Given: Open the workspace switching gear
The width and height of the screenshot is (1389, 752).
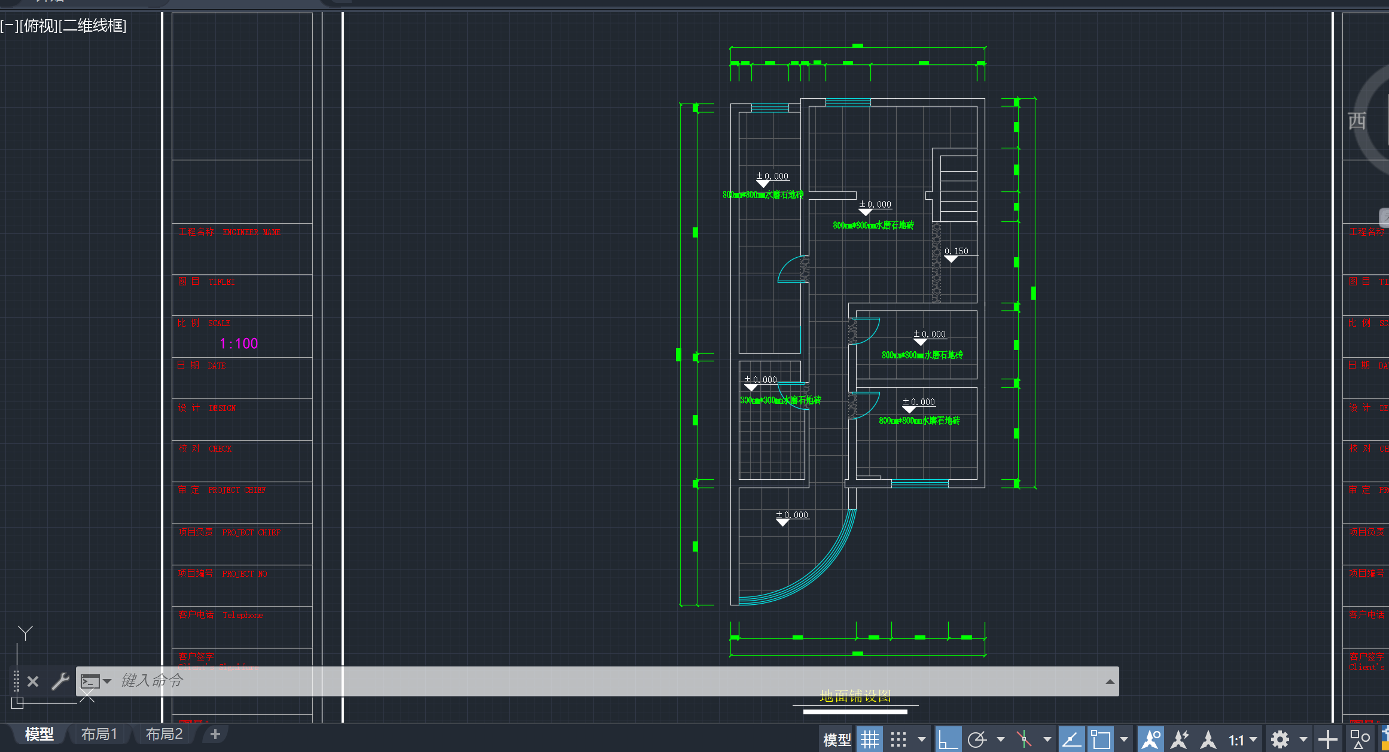Looking at the screenshot, I should point(1280,740).
